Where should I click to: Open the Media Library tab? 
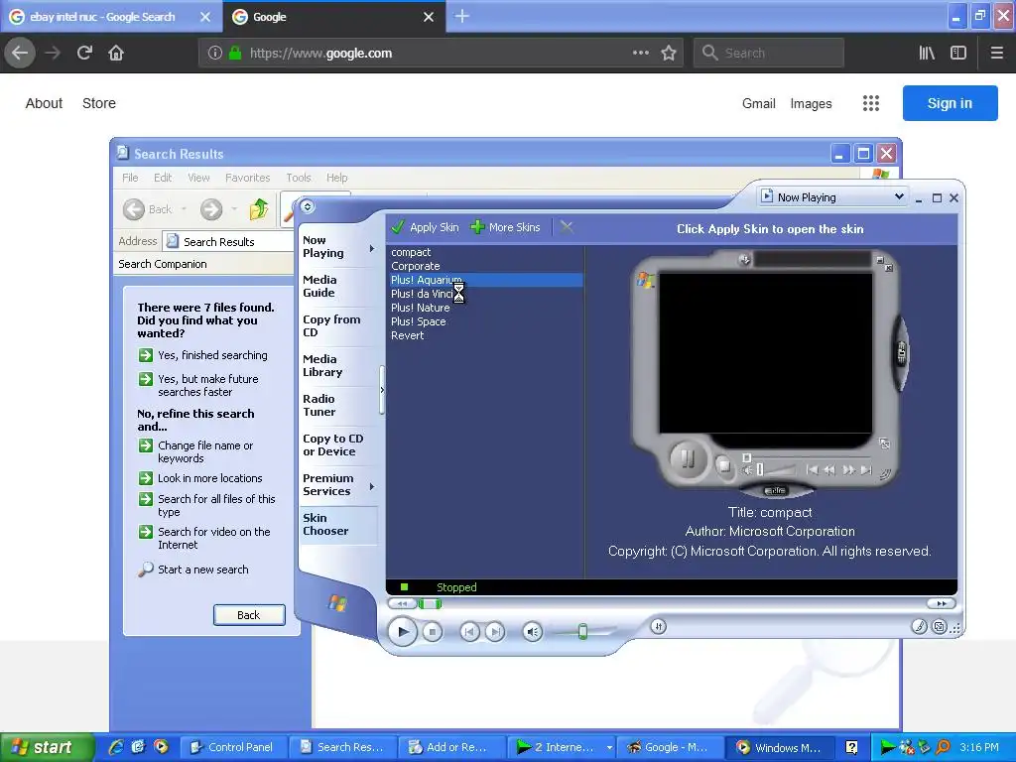tap(322, 365)
